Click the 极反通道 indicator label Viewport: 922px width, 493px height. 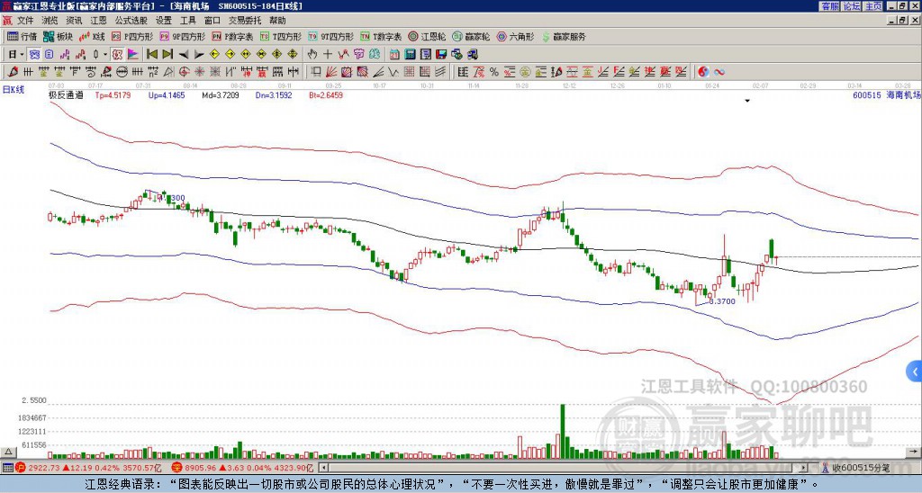(66, 94)
